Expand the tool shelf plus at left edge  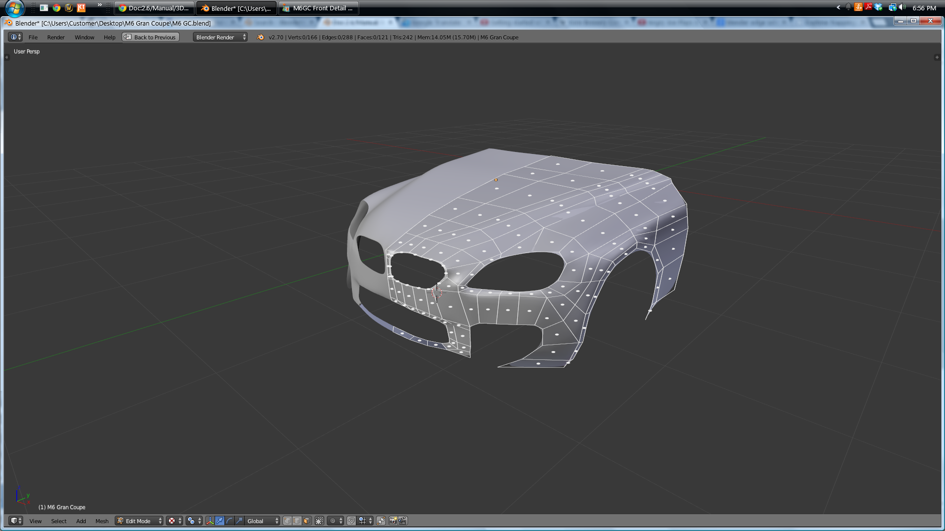click(x=7, y=58)
